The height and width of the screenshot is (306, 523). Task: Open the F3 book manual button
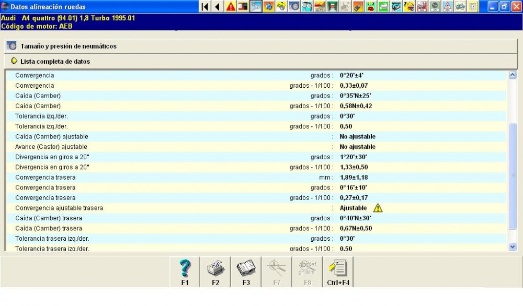[246, 272]
